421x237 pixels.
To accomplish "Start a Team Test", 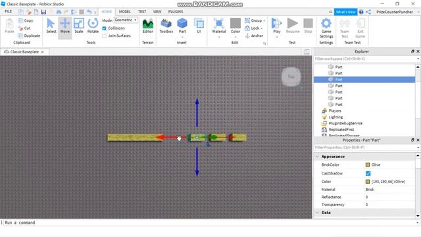I will click(345, 28).
